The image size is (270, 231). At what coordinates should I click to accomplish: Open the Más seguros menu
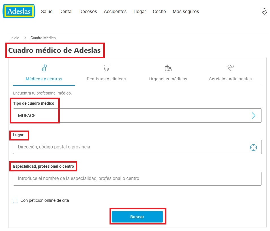(x=186, y=11)
